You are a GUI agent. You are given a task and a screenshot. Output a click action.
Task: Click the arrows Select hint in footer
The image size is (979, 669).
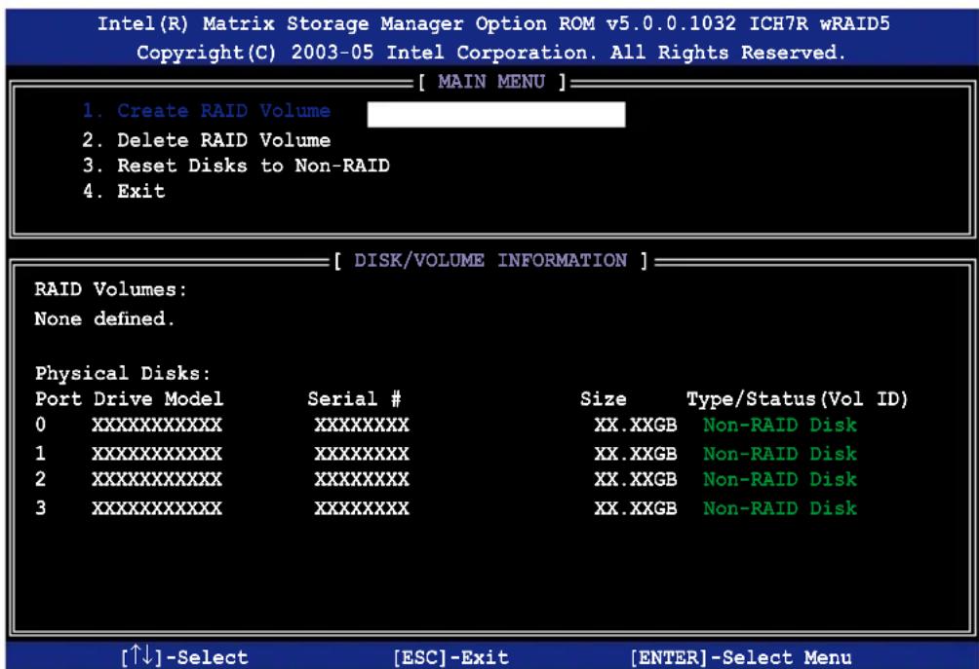coord(185,656)
